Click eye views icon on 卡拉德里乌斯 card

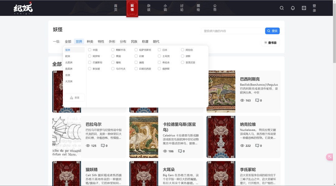[165, 151]
